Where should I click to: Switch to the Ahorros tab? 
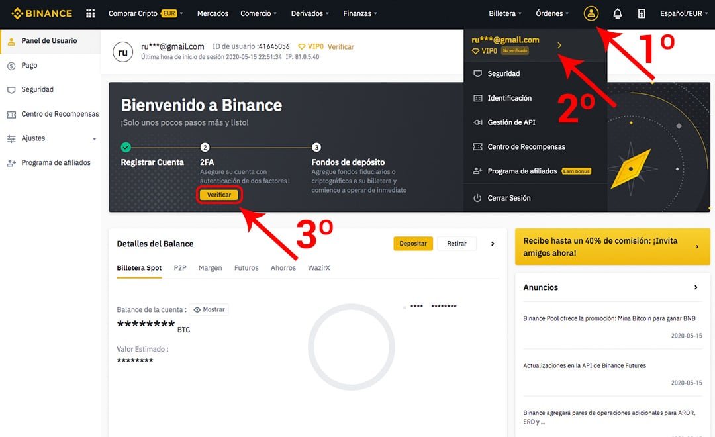[x=283, y=268]
